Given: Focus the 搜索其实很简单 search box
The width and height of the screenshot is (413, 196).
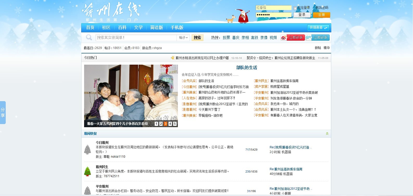Looking at the screenshot, I should [x=136, y=38].
